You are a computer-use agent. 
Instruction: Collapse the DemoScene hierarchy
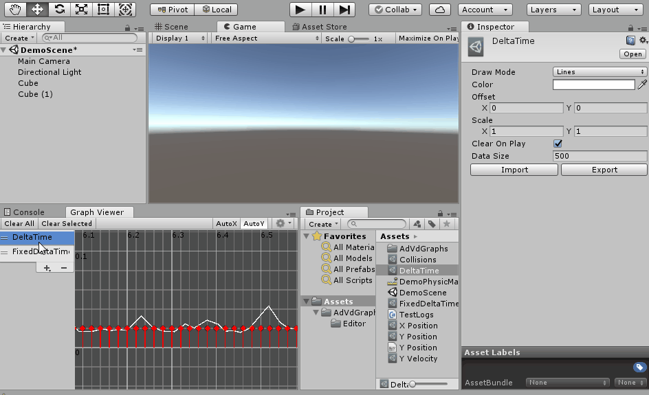3,50
